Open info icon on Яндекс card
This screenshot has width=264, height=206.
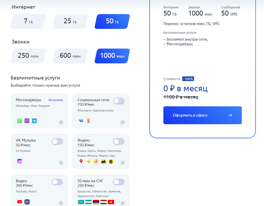(x=123, y=163)
